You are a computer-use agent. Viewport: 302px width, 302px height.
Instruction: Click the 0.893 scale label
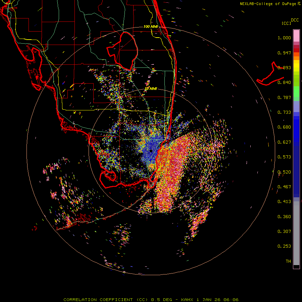(284, 67)
